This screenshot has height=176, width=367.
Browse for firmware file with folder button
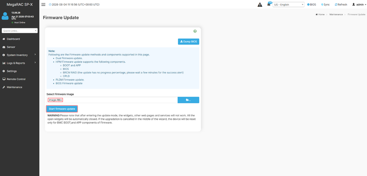pos(188,100)
